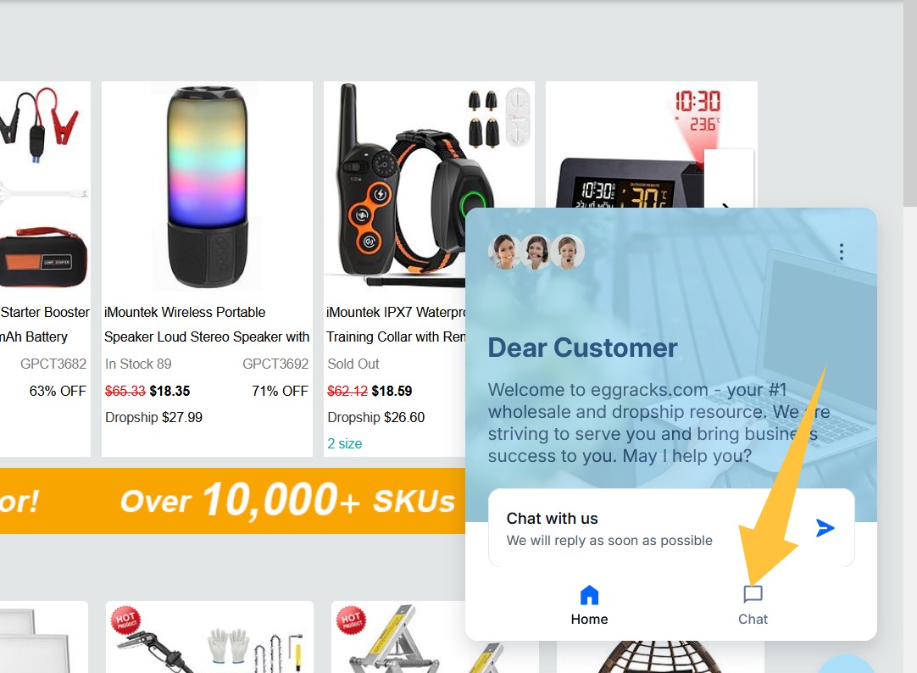Click the HOT badge on saw product
Image resolution: width=917 pixels, height=673 pixels.
click(x=125, y=620)
